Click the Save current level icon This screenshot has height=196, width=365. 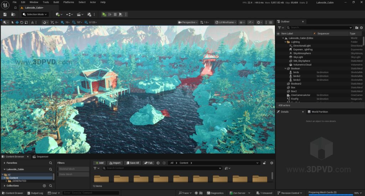coord(5,14)
